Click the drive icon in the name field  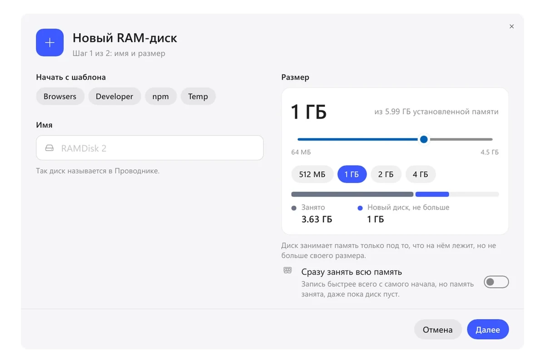tap(50, 148)
